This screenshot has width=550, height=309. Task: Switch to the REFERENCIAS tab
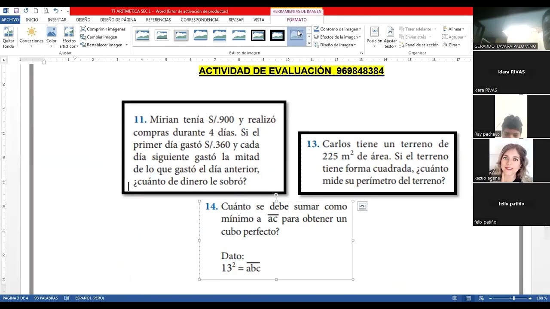point(159,20)
